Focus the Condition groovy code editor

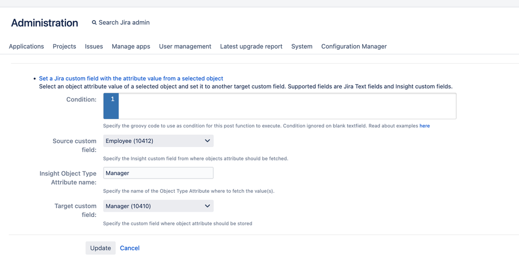tap(287, 106)
